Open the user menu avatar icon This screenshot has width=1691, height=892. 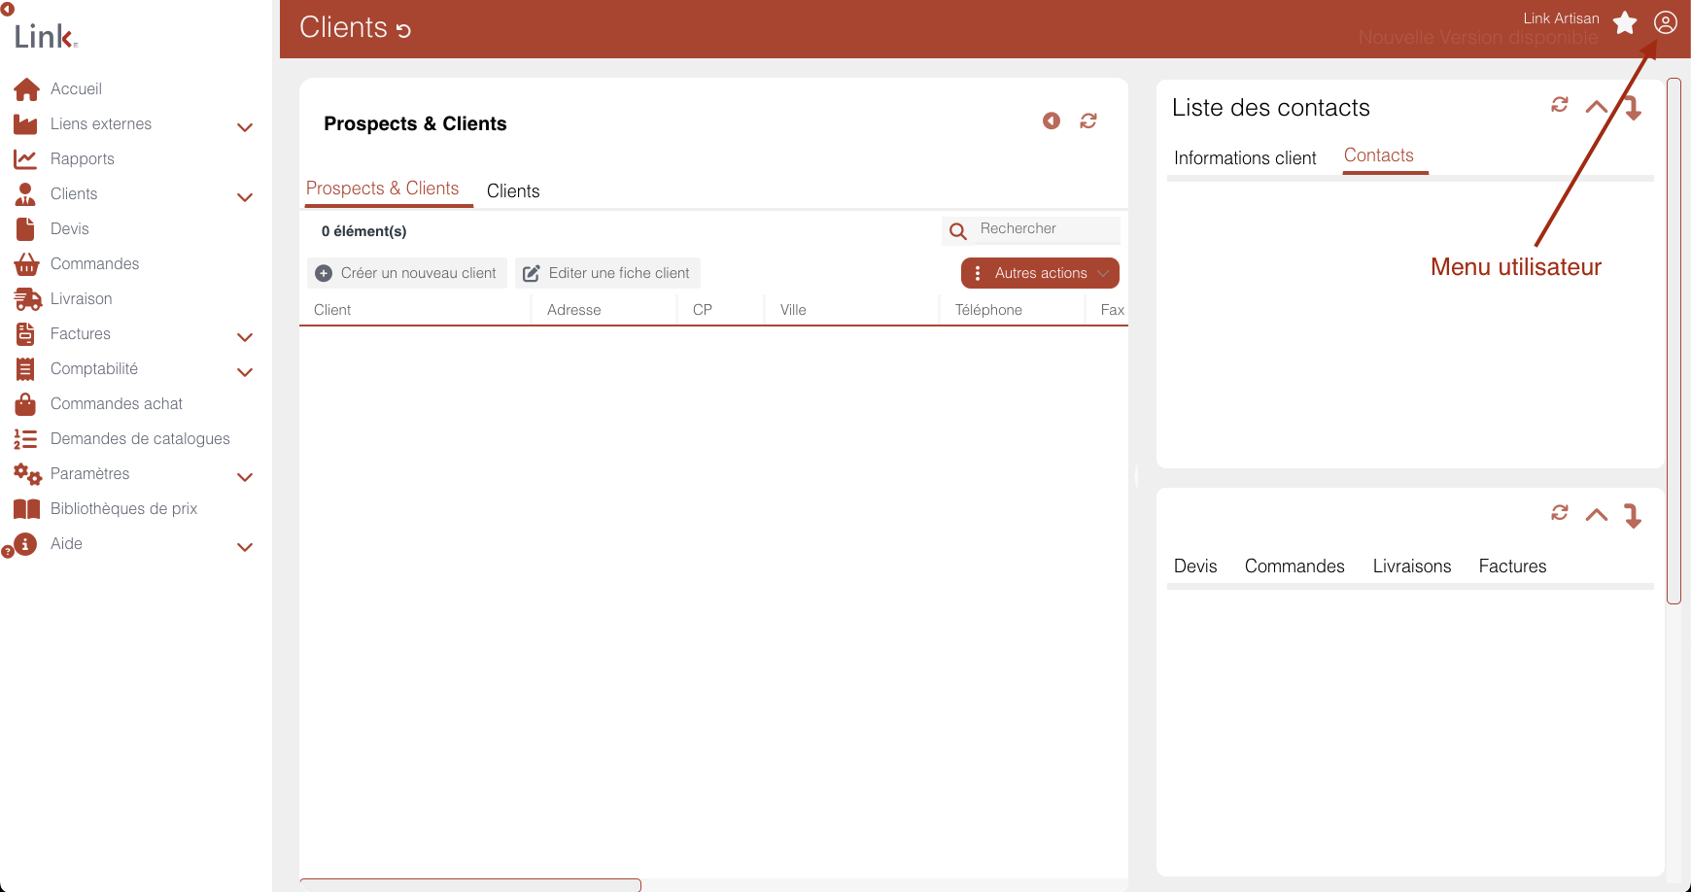(1666, 22)
